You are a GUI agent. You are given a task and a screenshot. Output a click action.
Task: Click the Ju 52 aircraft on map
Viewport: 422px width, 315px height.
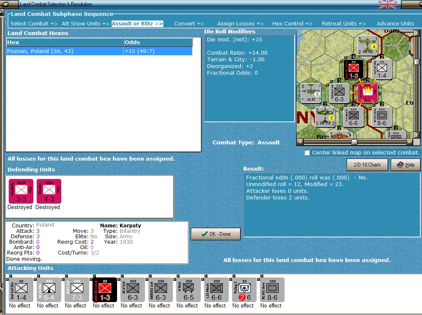311,93
